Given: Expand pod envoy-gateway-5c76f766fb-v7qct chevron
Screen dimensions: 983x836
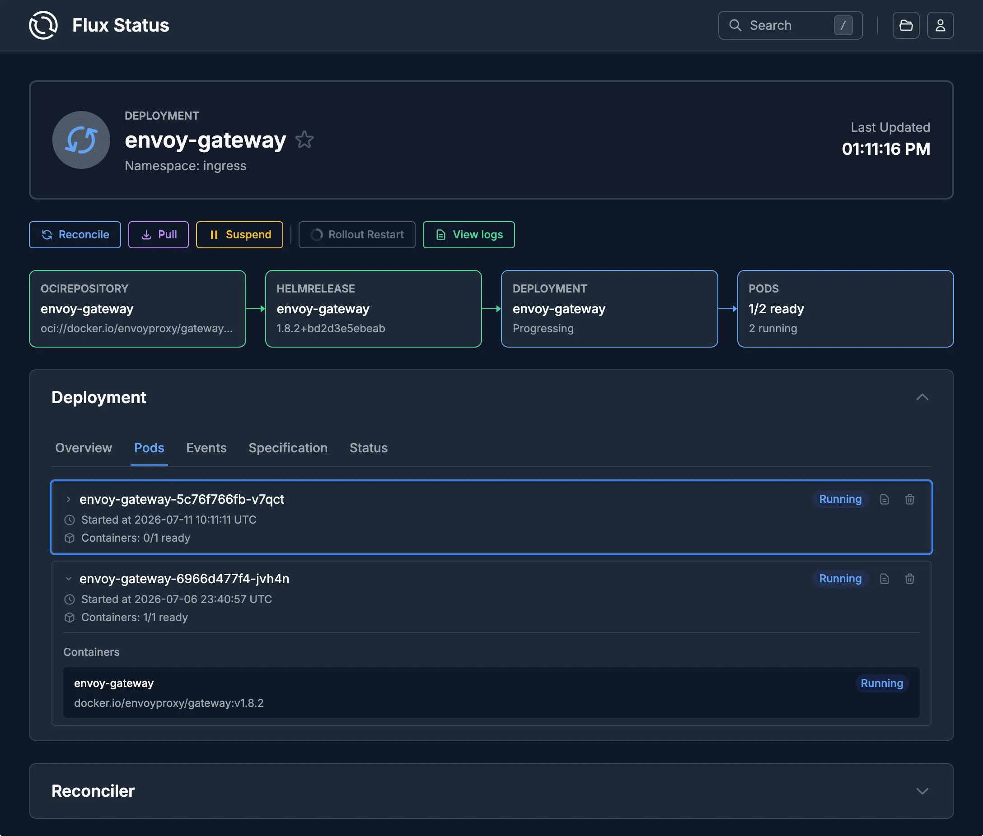Looking at the screenshot, I should (68, 499).
